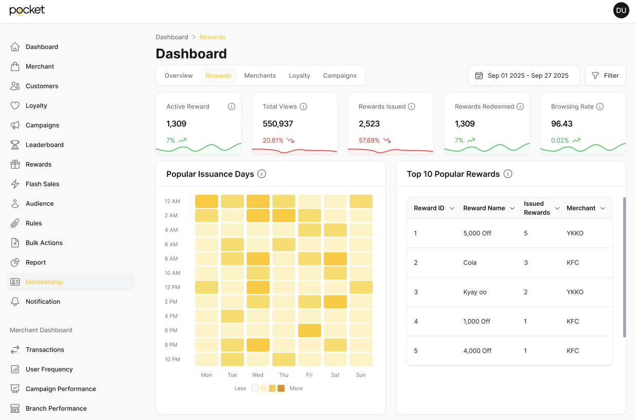Switch to the Loyalty tab
Screen dimensions: 636x420
pyautogui.click(x=299, y=76)
